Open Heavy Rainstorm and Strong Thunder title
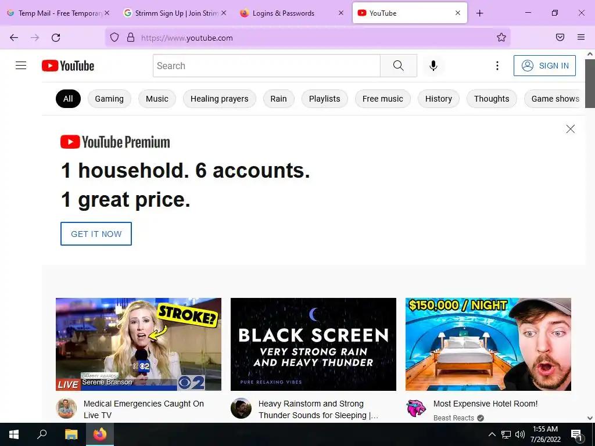Image resolution: width=595 pixels, height=446 pixels. tap(318, 409)
